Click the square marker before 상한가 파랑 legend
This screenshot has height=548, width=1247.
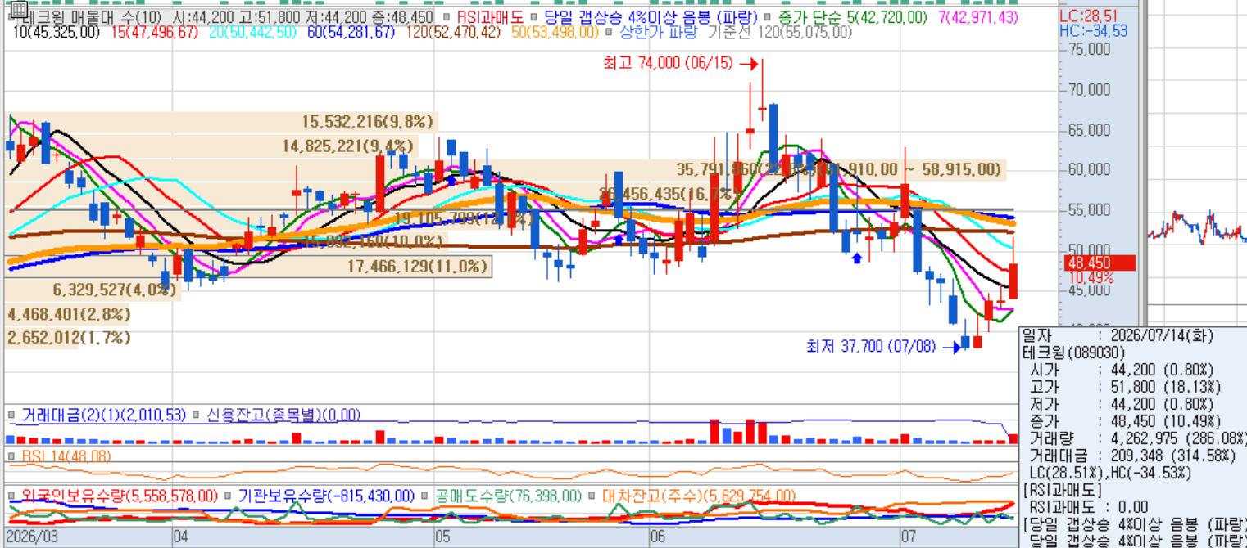pos(610,33)
